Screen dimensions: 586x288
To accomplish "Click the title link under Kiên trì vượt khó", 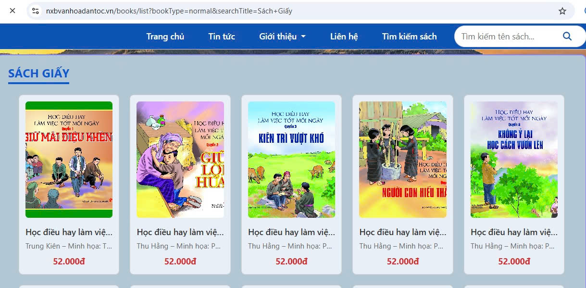I will (291, 232).
